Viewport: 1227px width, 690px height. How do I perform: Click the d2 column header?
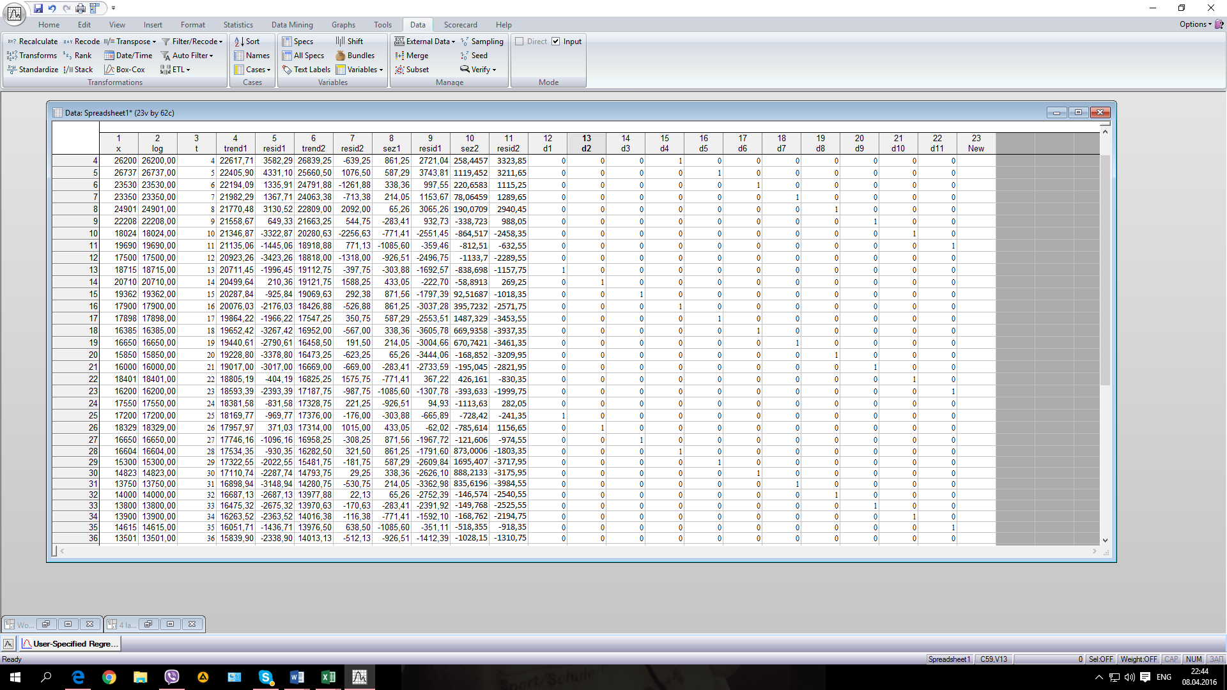tap(586, 143)
